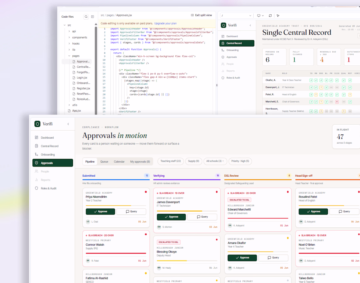Screen dimensions: 360x283
Task: Click the preview URL path input field
Action: (236, 16)
